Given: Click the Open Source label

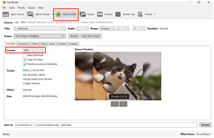Looking at the screenshot, I should pyautogui.click(x=17, y=14).
